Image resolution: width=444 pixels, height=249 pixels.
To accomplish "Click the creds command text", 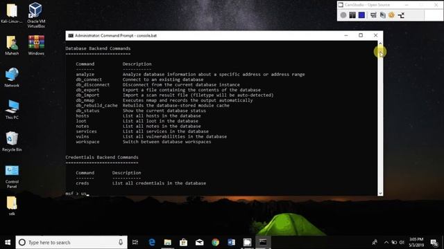I will [x=82, y=183].
